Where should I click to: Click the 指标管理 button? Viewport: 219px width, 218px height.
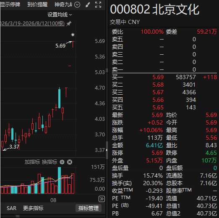pos(89,208)
